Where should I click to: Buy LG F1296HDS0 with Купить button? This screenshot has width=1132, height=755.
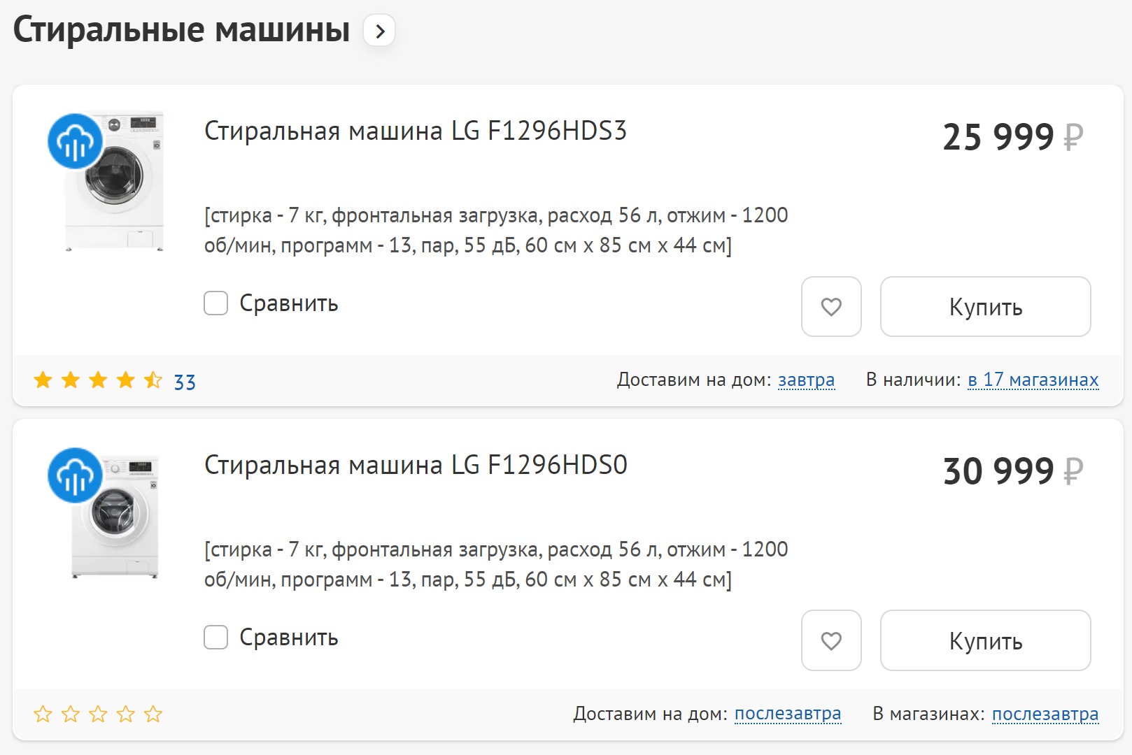point(986,641)
